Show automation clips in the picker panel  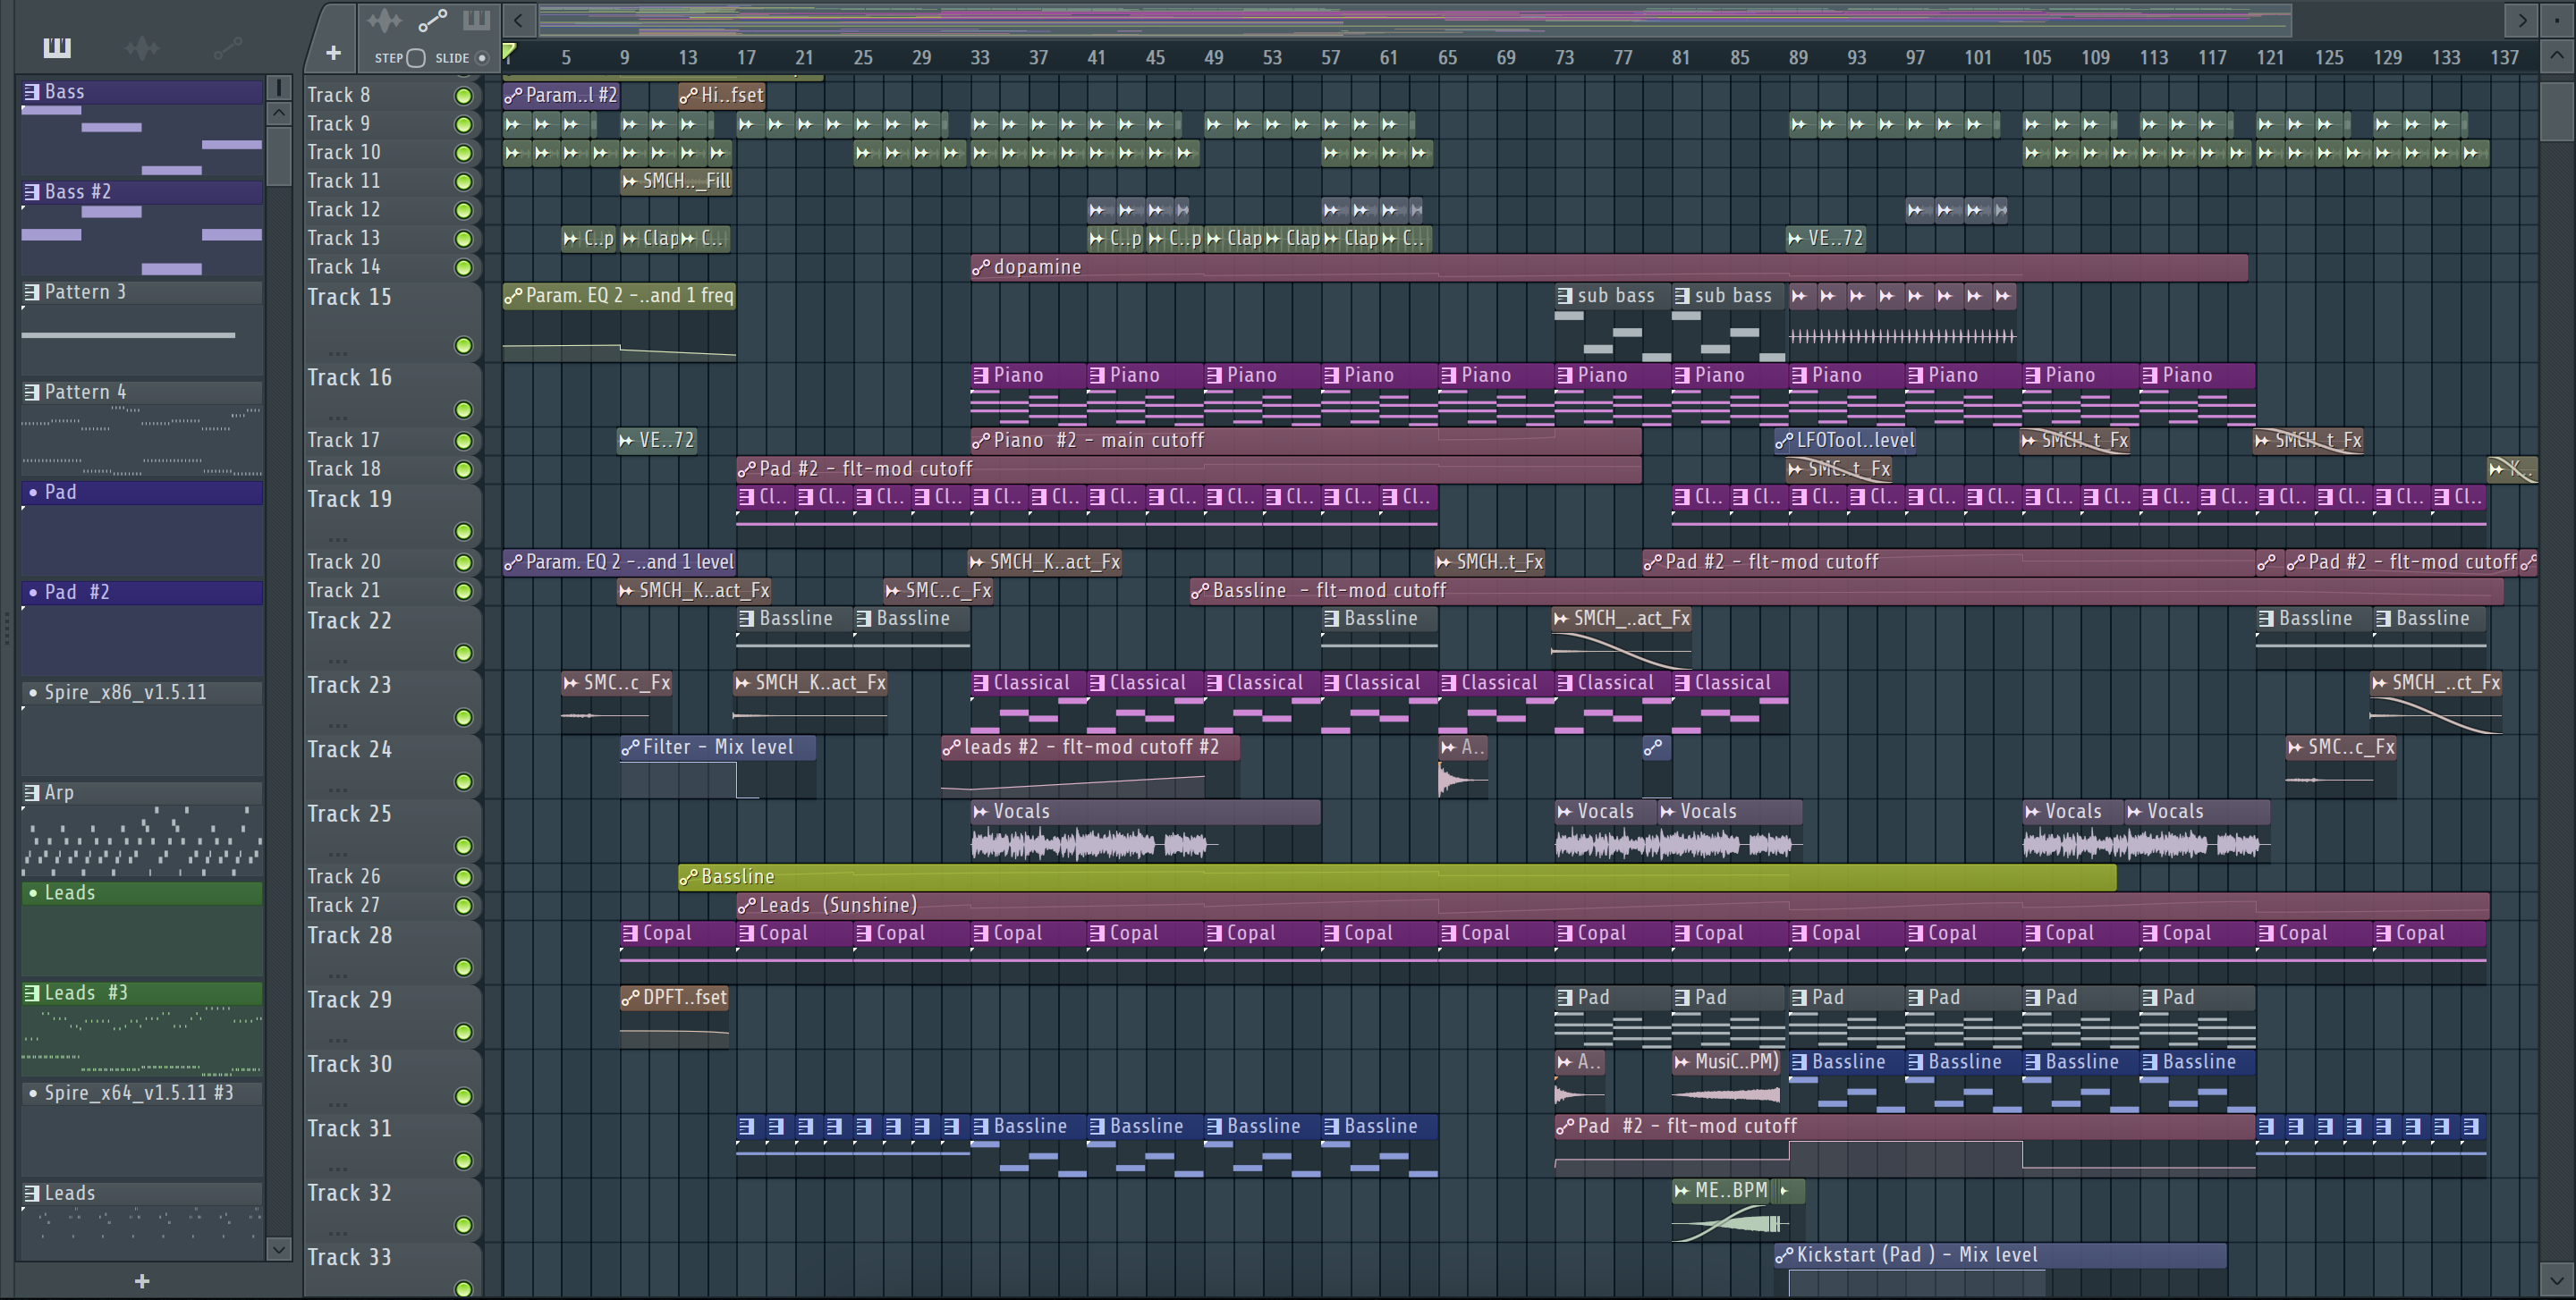tap(228, 47)
